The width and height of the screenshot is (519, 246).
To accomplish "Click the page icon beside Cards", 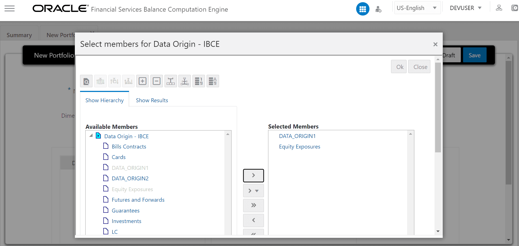I will (x=106, y=157).
